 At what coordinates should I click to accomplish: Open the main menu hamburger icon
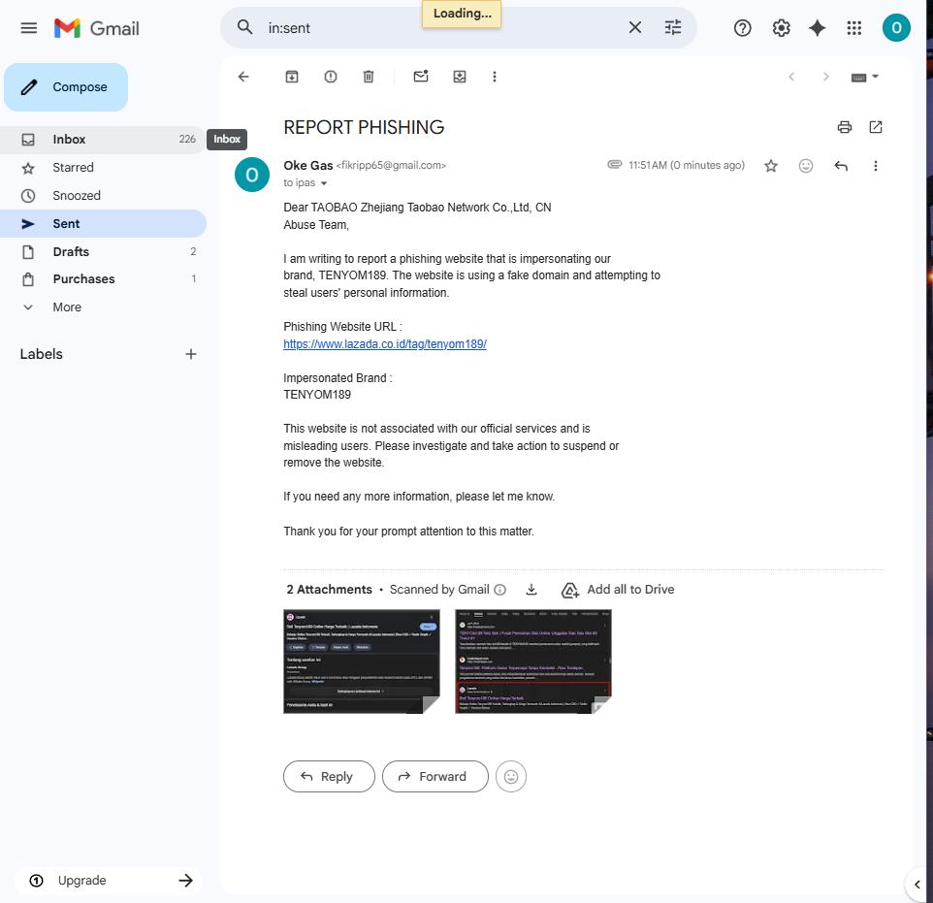(28, 28)
